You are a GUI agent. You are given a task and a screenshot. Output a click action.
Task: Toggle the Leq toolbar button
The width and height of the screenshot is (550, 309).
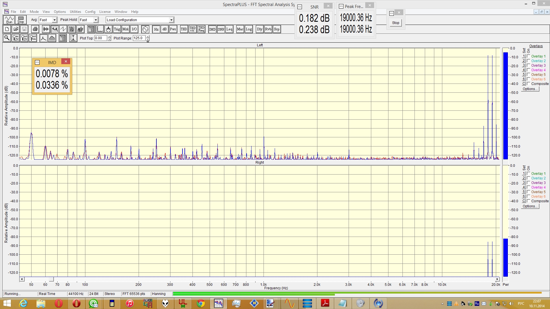(x=229, y=29)
